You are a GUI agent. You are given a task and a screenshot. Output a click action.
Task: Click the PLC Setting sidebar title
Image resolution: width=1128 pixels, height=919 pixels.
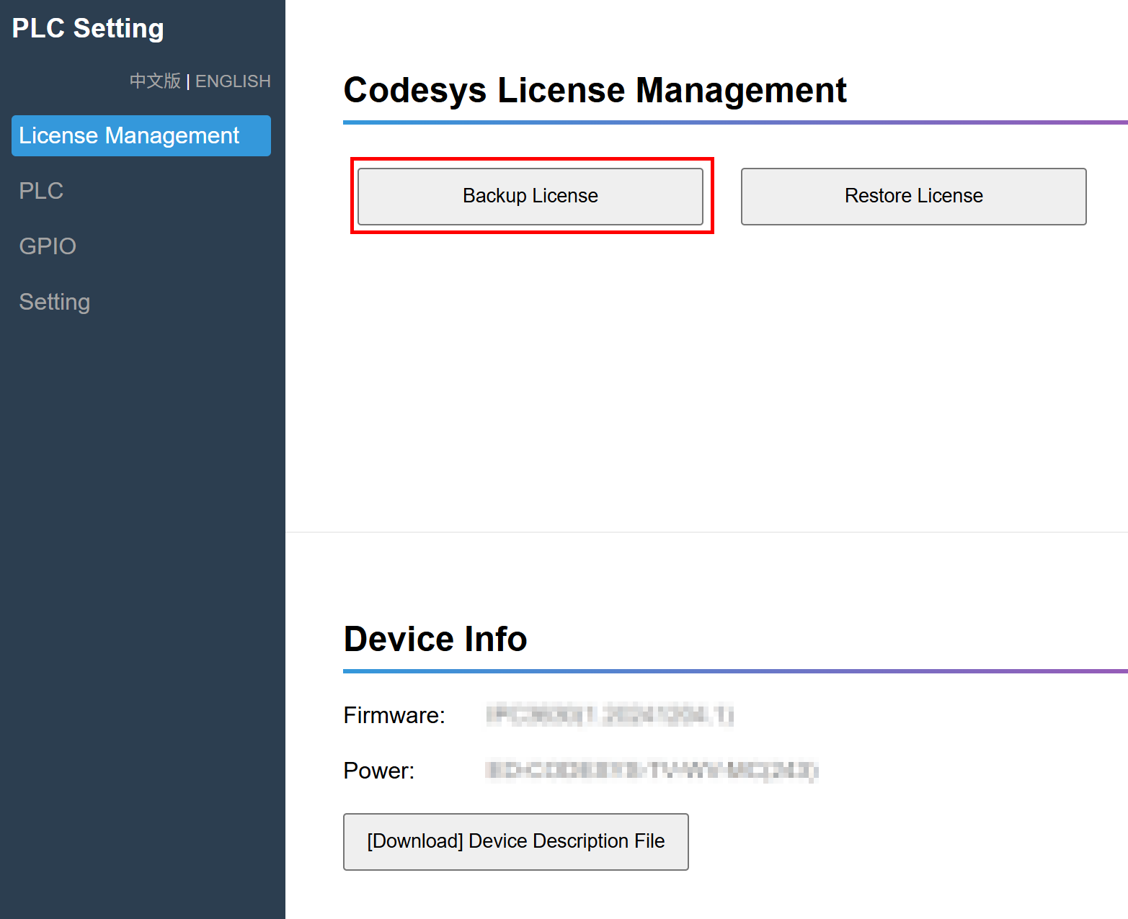pyautogui.click(x=88, y=29)
